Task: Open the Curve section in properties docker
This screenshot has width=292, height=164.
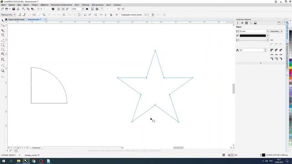Action: 251,23
